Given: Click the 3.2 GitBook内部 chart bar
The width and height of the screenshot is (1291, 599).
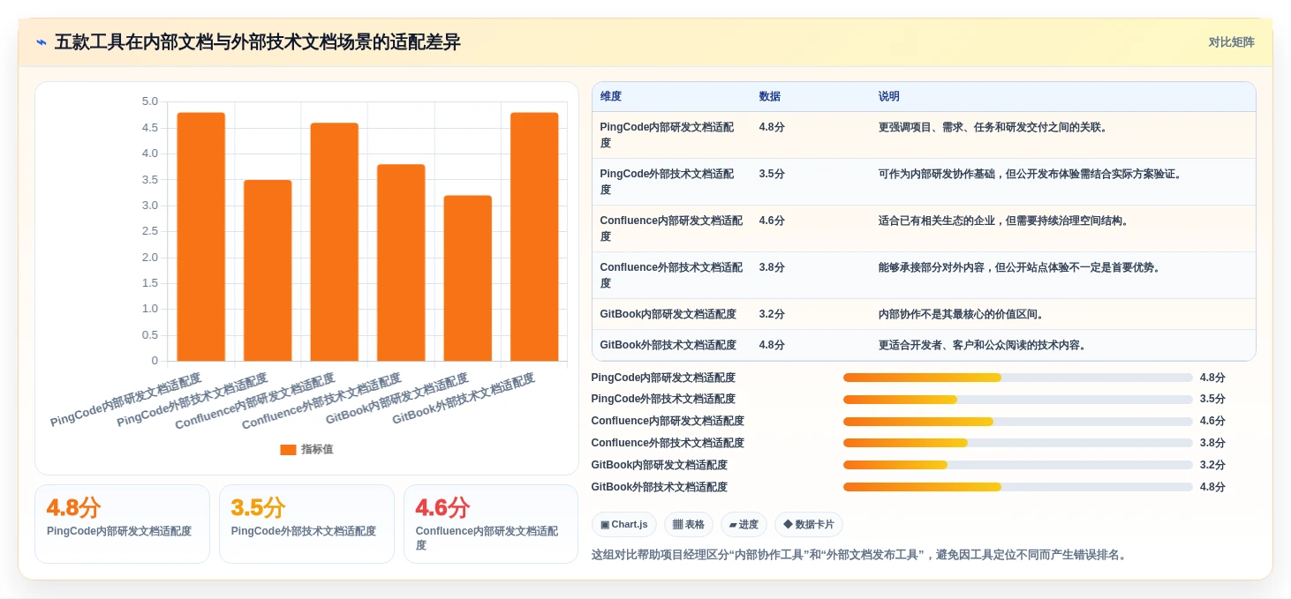Looking at the screenshot, I should coord(468,278).
